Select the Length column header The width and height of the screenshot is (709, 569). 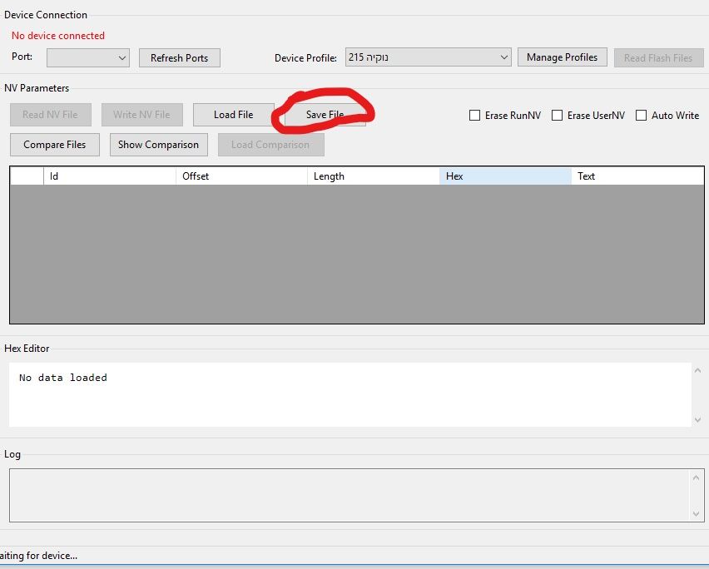coord(373,176)
